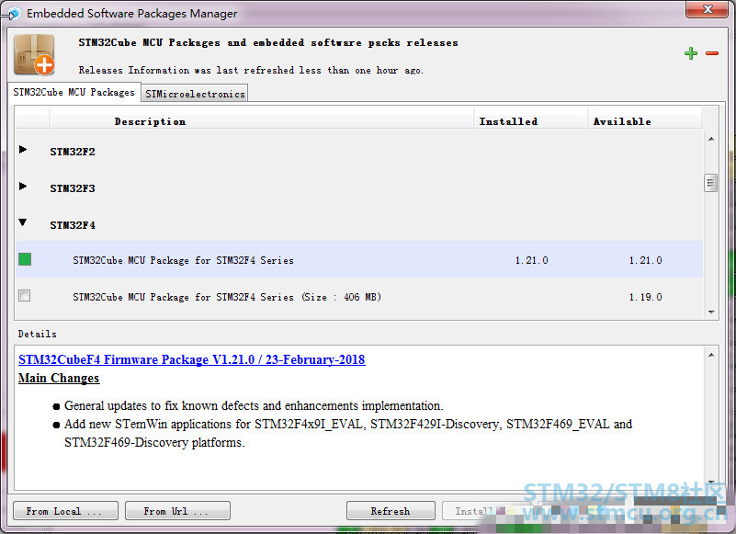
Task: Open the STMicroelectronics tab
Action: pos(195,94)
